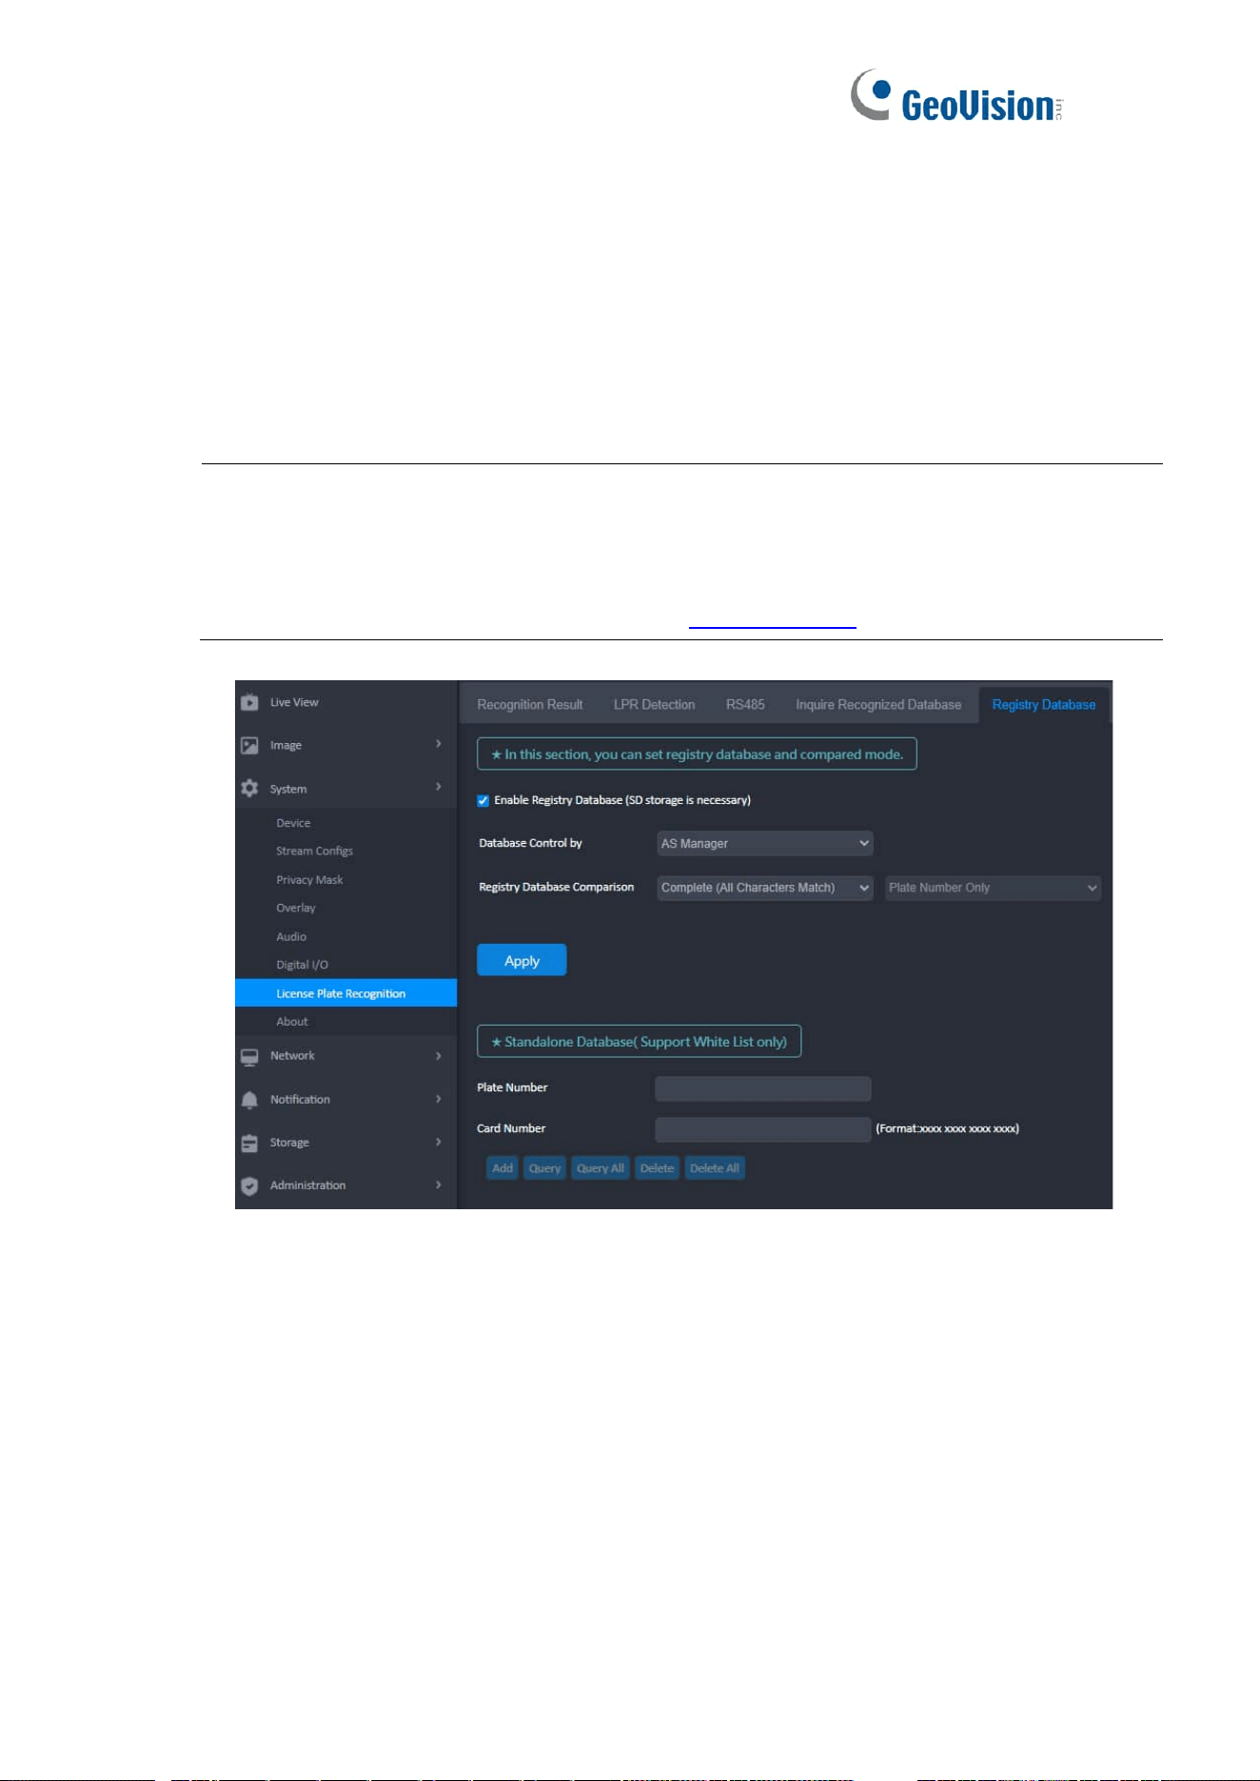
Task: Switch to the Recognition Result tab
Action: (x=530, y=705)
